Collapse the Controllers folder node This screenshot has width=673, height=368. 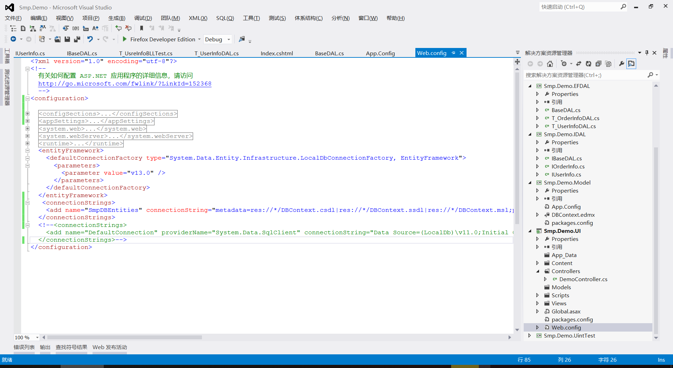coord(537,271)
